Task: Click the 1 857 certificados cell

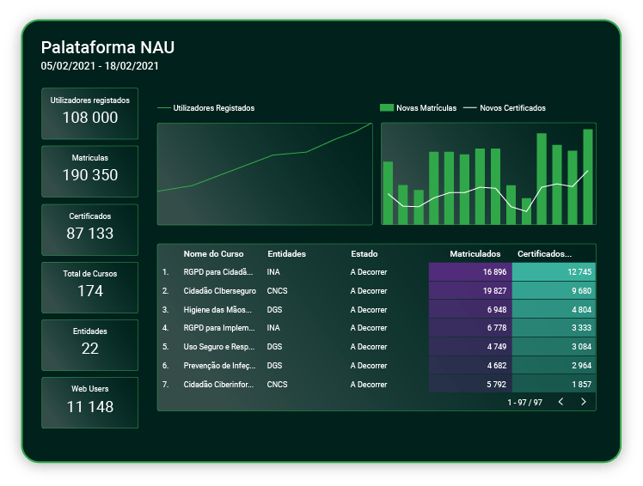Action: [x=554, y=384]
